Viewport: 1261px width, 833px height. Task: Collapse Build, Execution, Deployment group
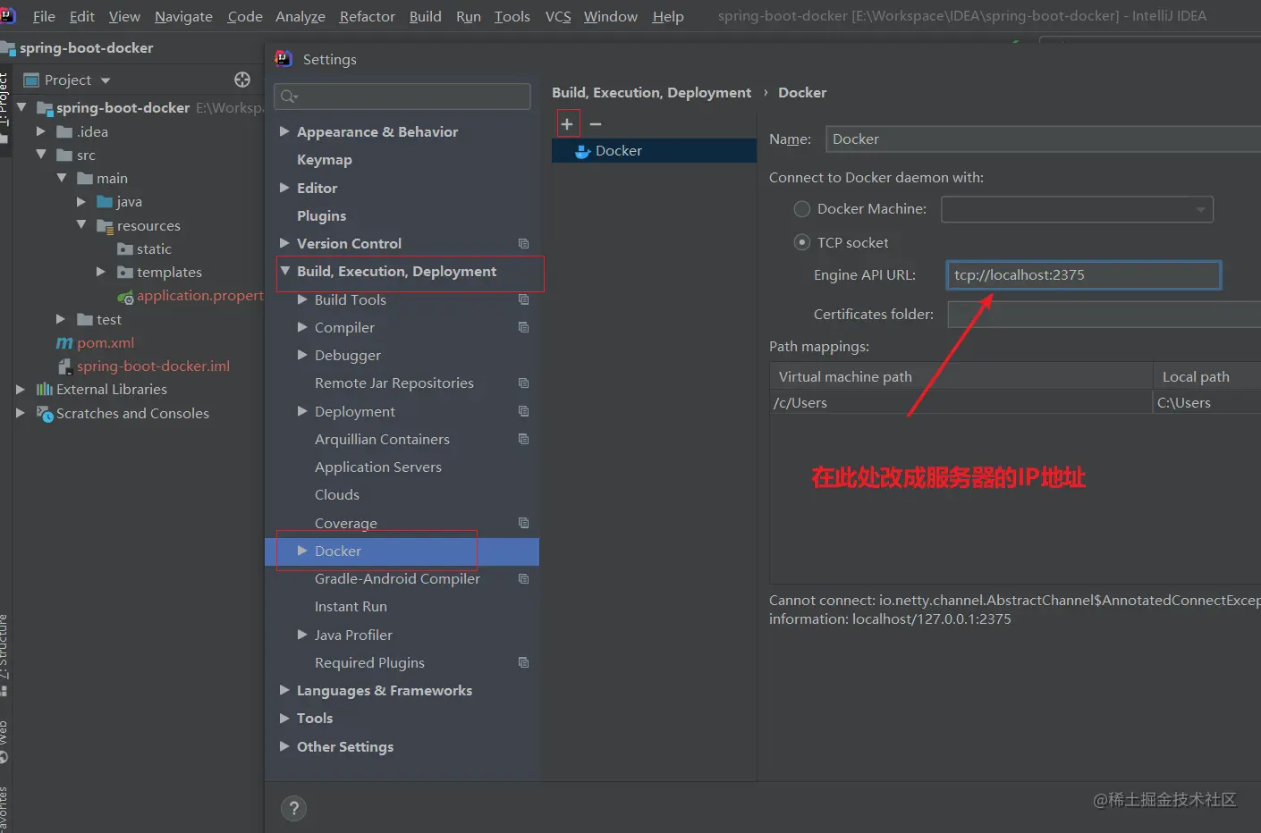tap(285, 271)
